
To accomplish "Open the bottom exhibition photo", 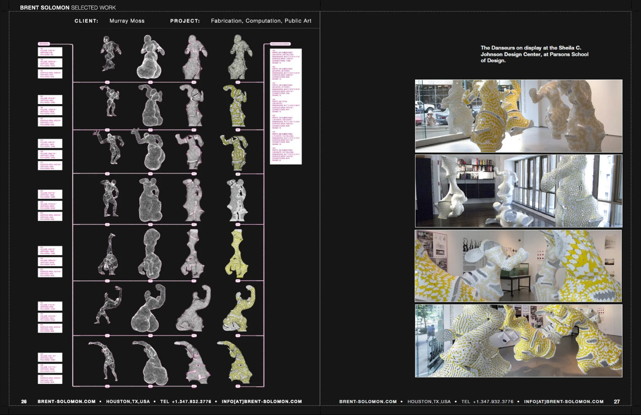I will pyautogui.click(x=518, y=341).
